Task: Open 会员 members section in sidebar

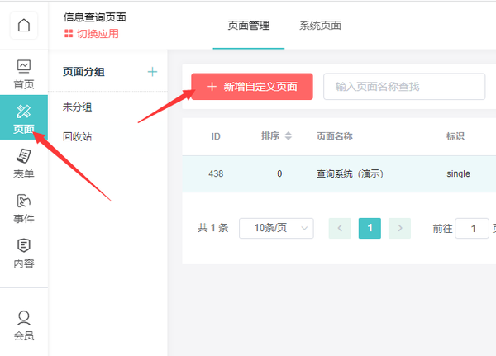Action: tap(24, 325)
